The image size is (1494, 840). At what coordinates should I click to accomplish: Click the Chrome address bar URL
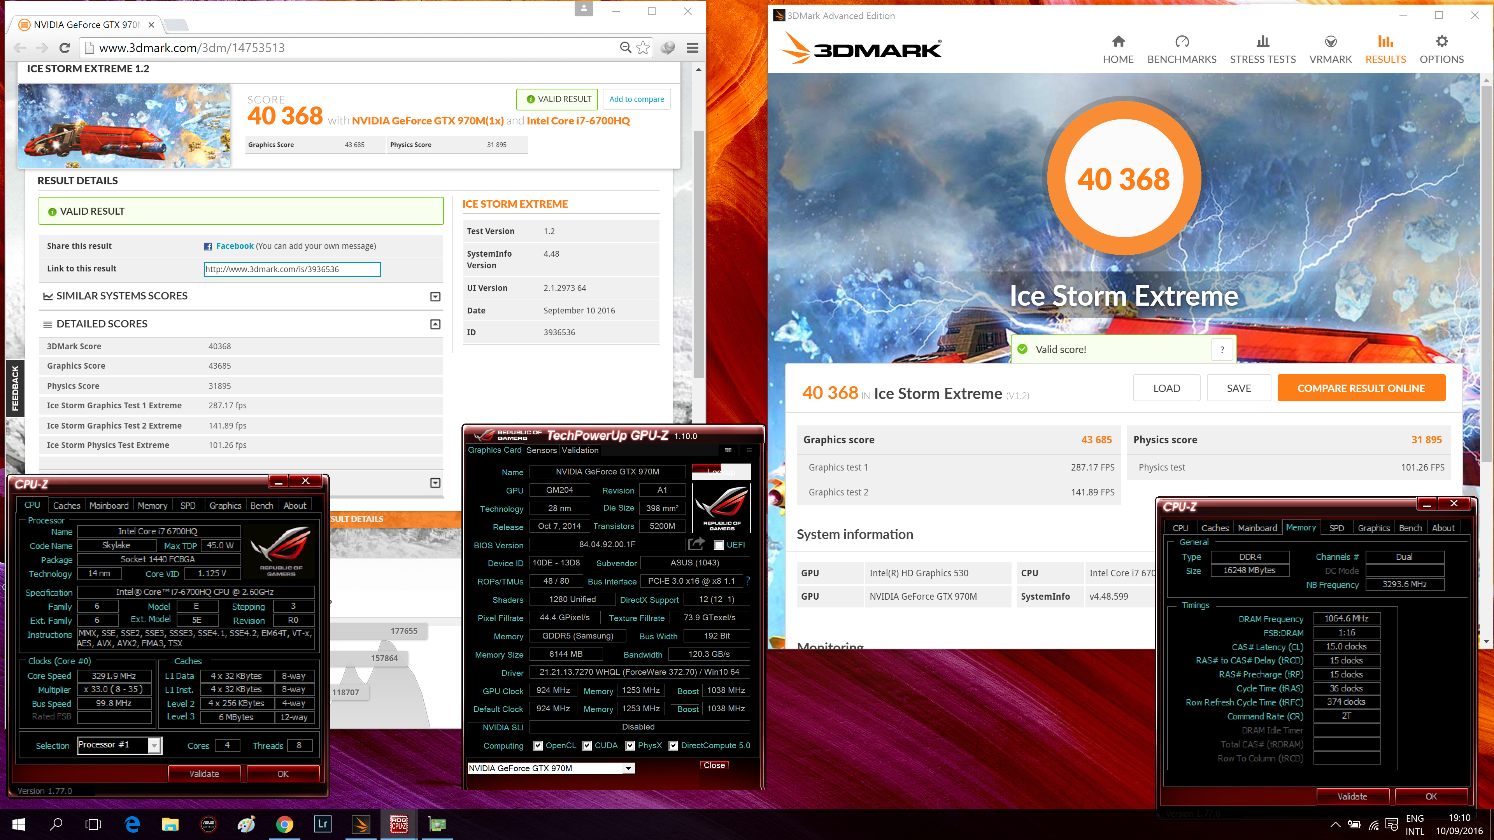[192, 47]
